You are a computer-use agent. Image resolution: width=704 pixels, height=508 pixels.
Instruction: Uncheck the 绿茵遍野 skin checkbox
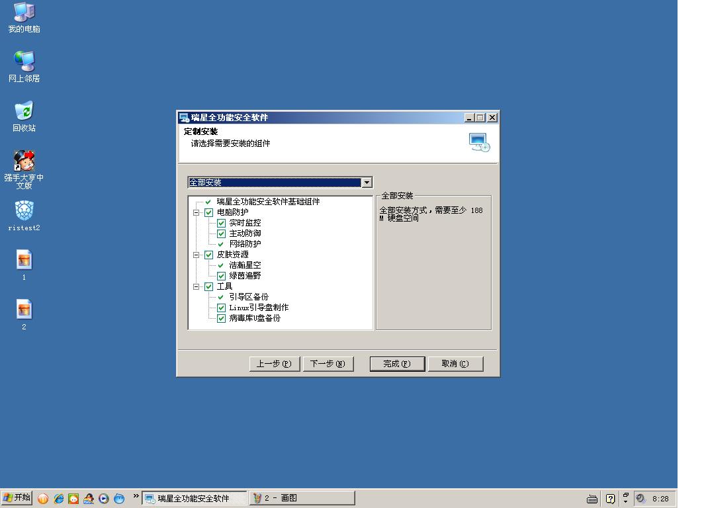point(222,276)
